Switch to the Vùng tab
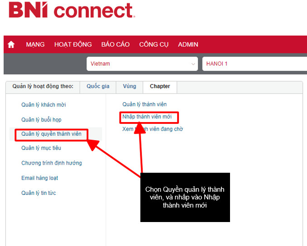 click(130, 86)
